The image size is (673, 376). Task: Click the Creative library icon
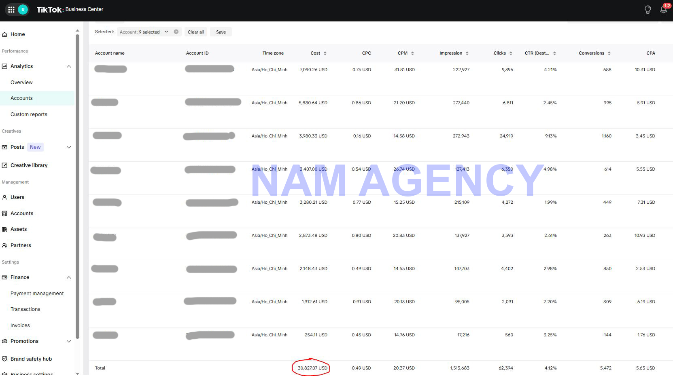tap(4, 165)
